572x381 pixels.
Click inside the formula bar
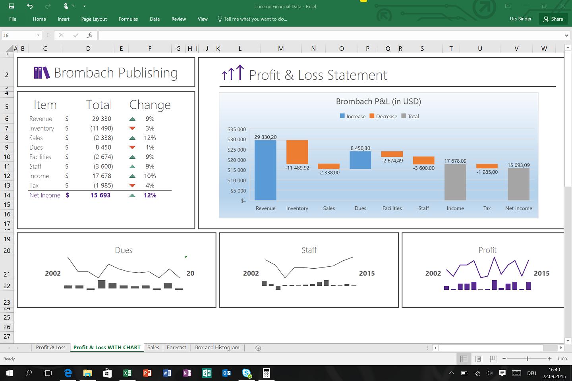point(330,35)
